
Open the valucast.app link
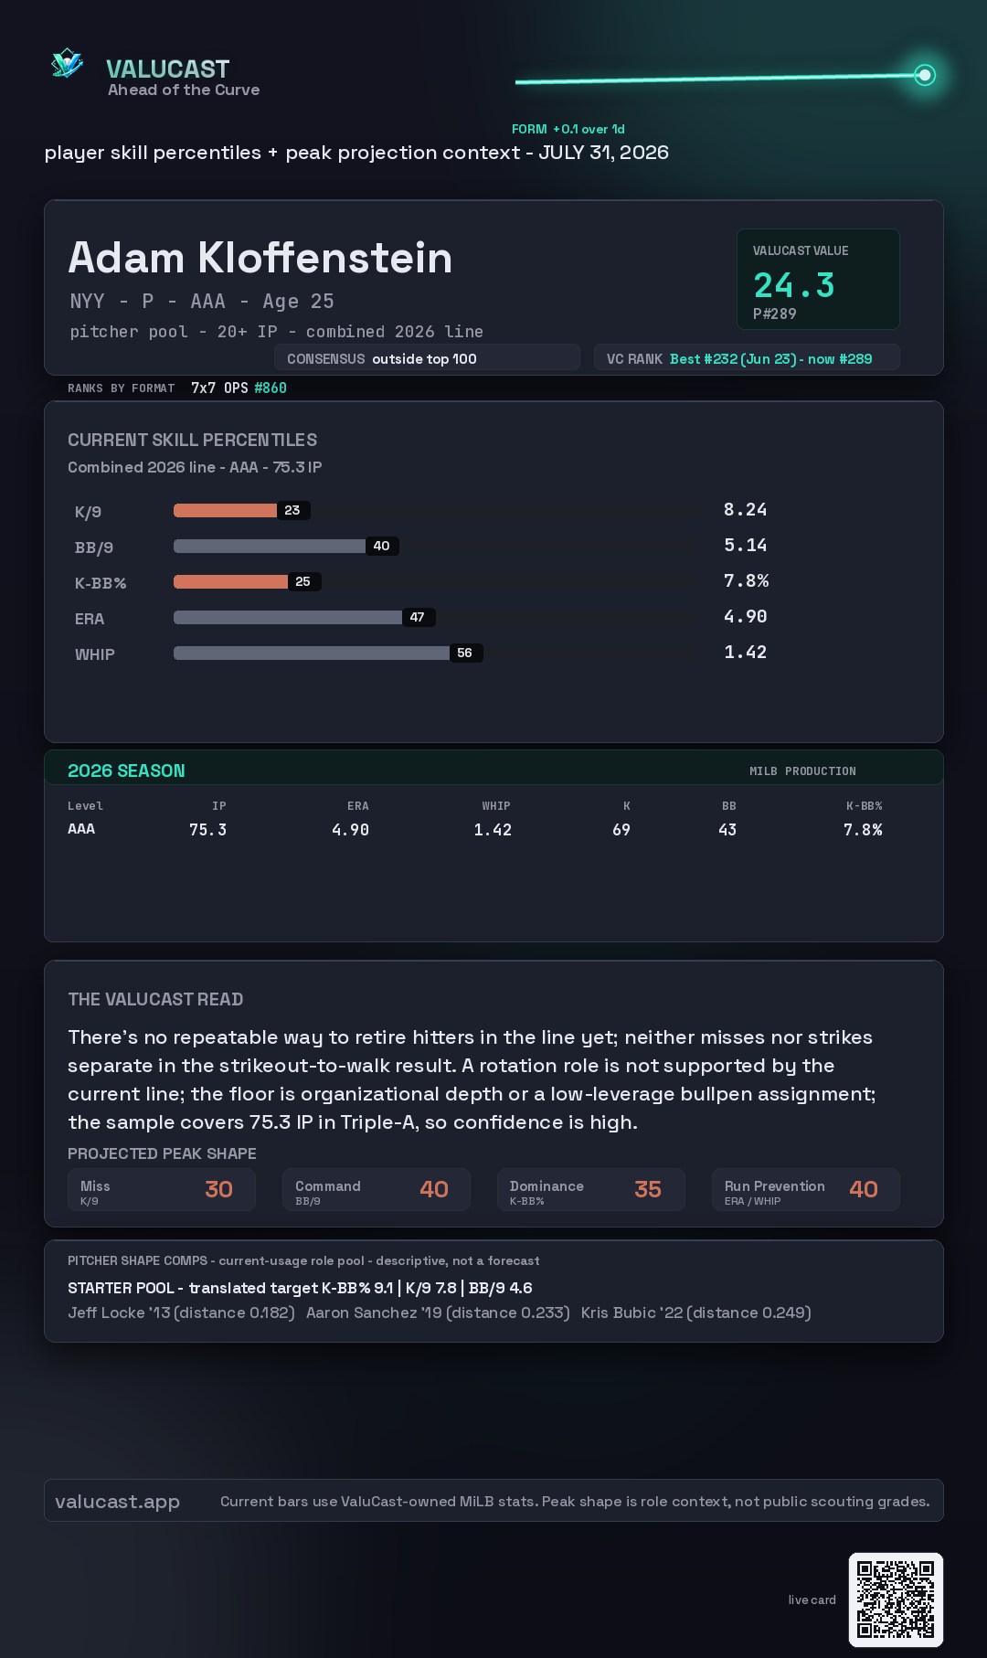point(117,1501)
